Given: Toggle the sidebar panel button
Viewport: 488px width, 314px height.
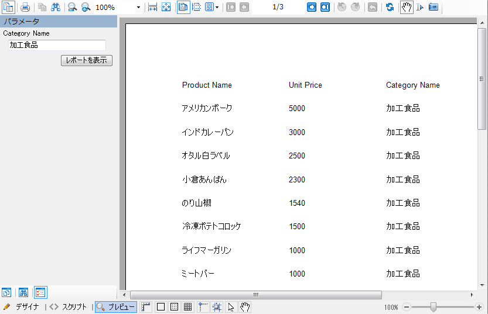Looking at the screenshot, I should (x=8, y=7).
